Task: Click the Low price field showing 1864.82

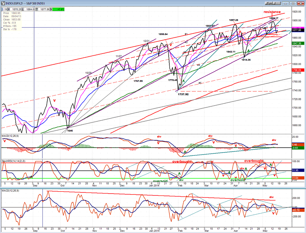Action: [x=30, y=9]
